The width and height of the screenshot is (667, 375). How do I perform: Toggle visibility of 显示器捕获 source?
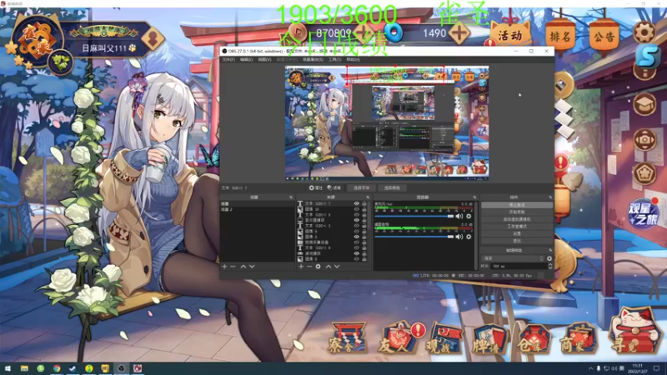click(x=357, y=220)
